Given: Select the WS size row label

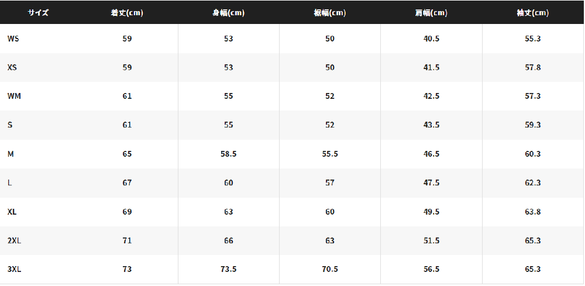Looking at the screenshot, I should click(x=13, y=39).
